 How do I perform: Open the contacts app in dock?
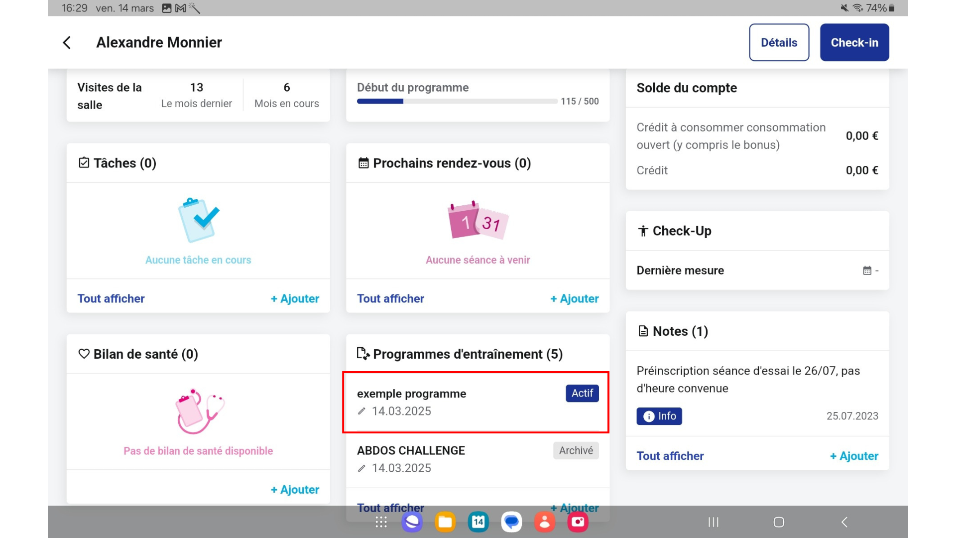click(545, 522)
